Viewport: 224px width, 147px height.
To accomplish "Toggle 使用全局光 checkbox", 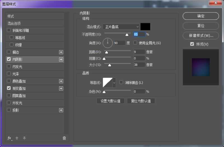I will (x=135, y=43).
